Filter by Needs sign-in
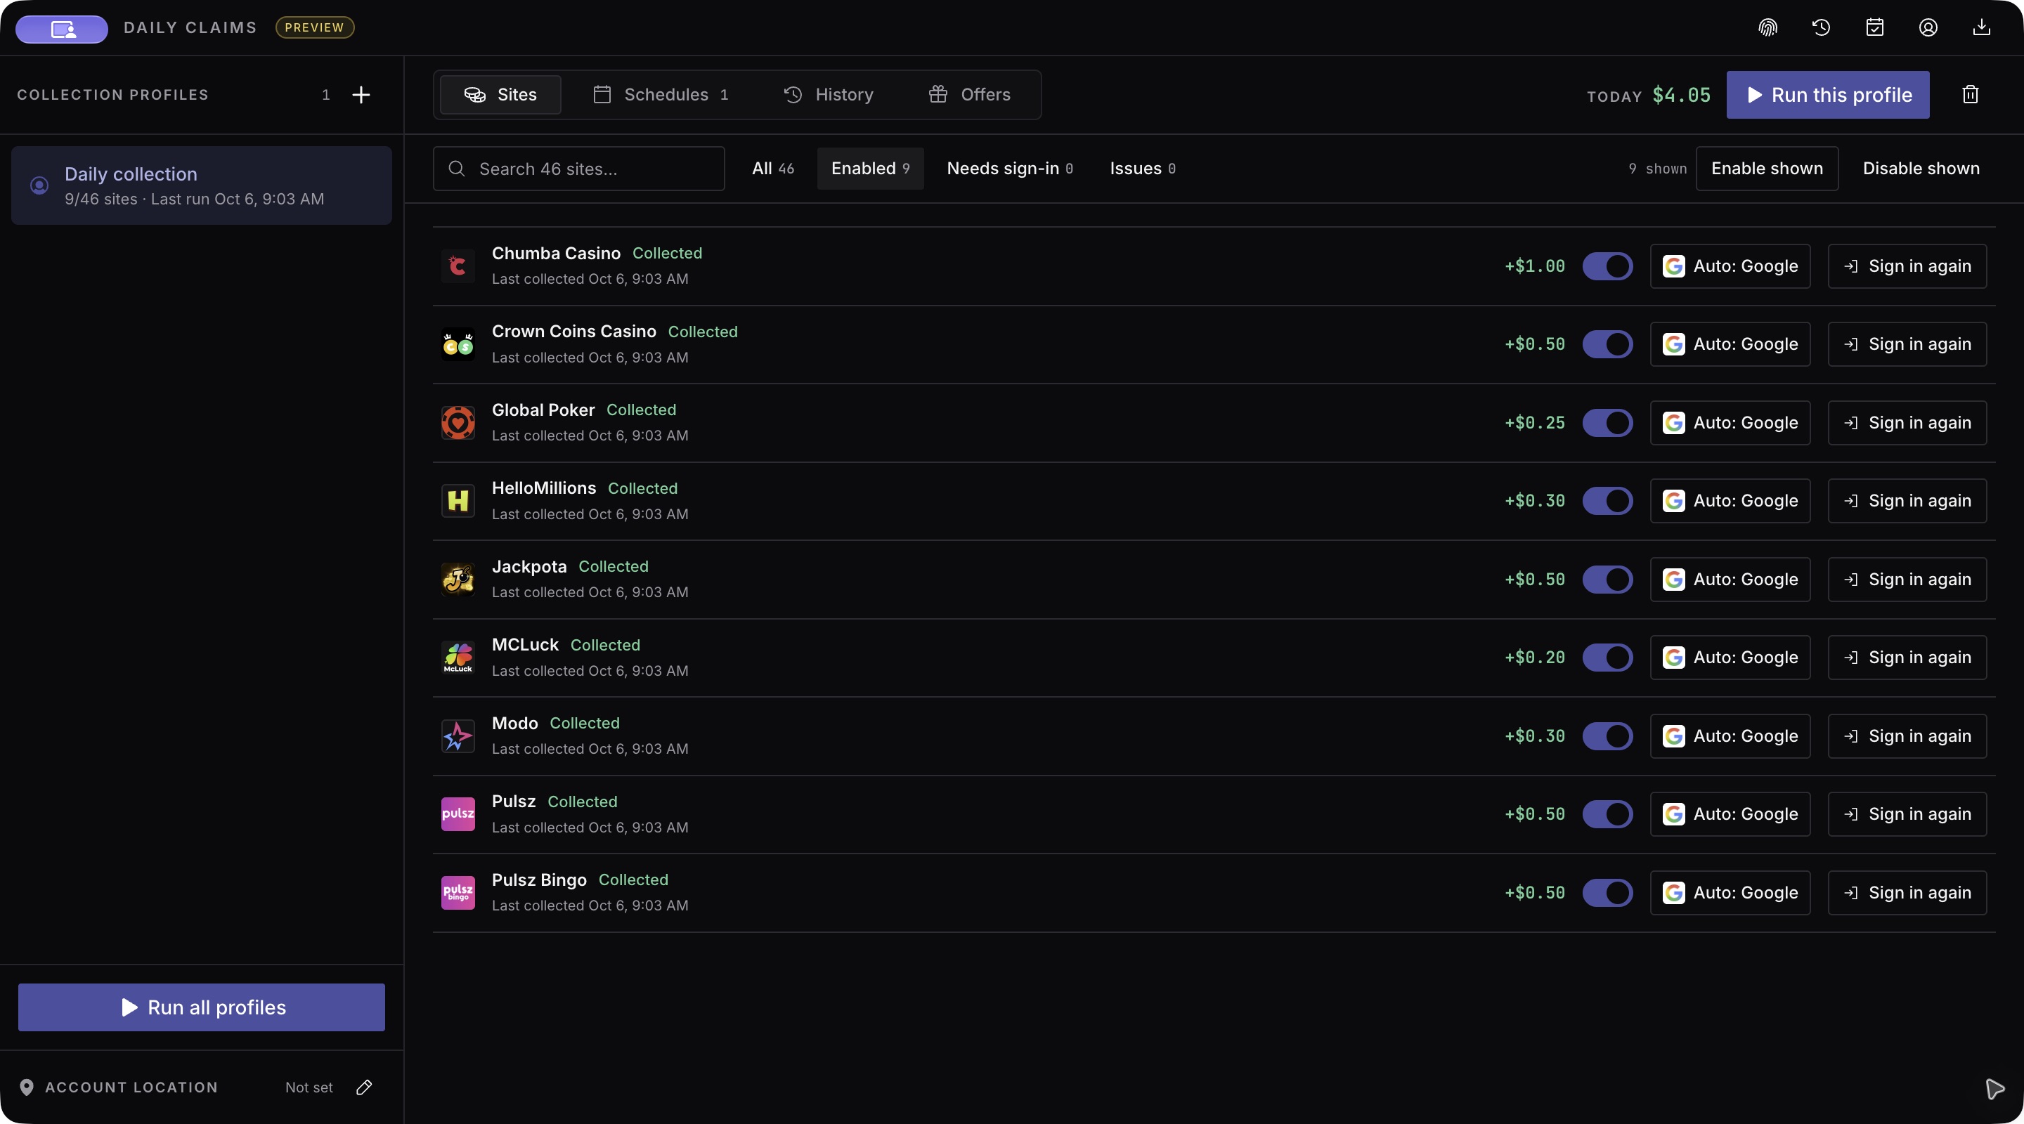Viewport: 2024px width, 1124px height. [1010, 169]
